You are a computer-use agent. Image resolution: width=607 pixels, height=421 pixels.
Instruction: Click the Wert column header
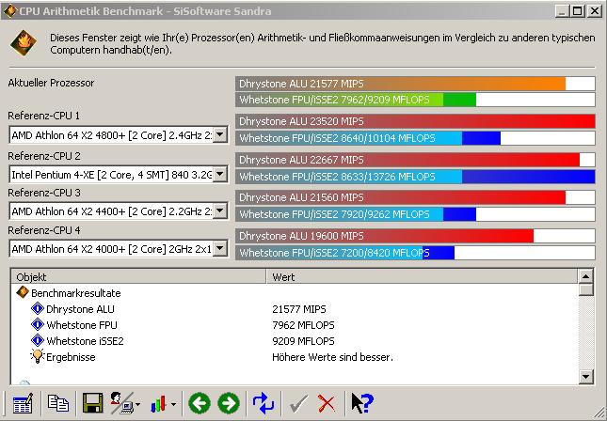click(422, 277)
